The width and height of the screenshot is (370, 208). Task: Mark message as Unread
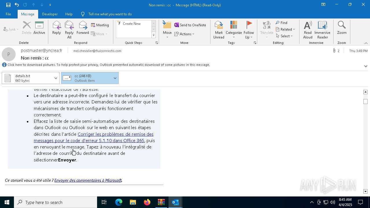click(x=219, y=30)
